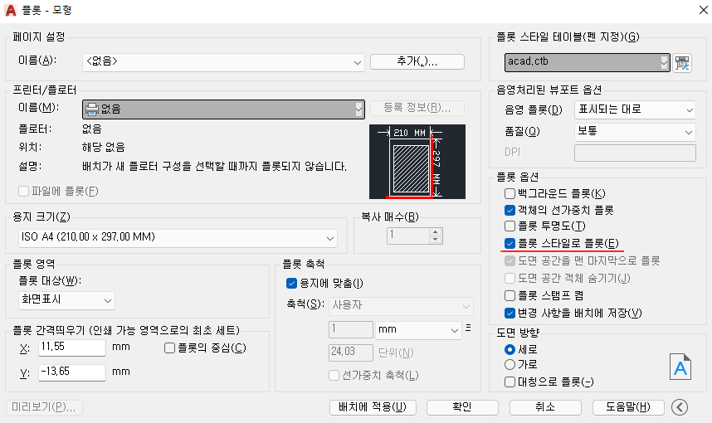Viewport: 712px width, 423px height.
Task: Close the plot dialog window
Action: tap(703, 10)
